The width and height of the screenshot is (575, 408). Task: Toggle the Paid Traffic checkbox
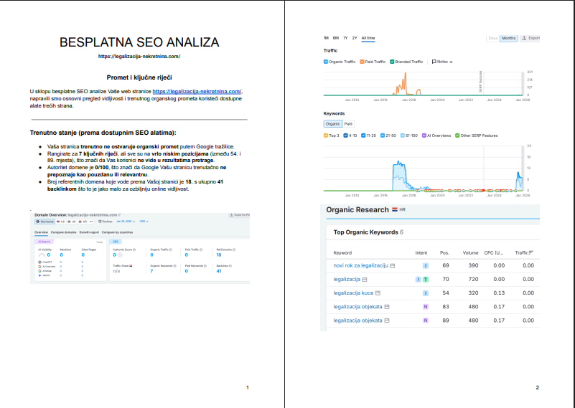(x=362, y=62)
